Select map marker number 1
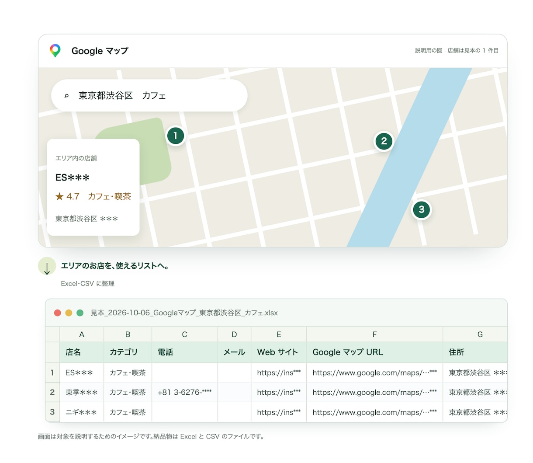 click(x=176, y=136)
